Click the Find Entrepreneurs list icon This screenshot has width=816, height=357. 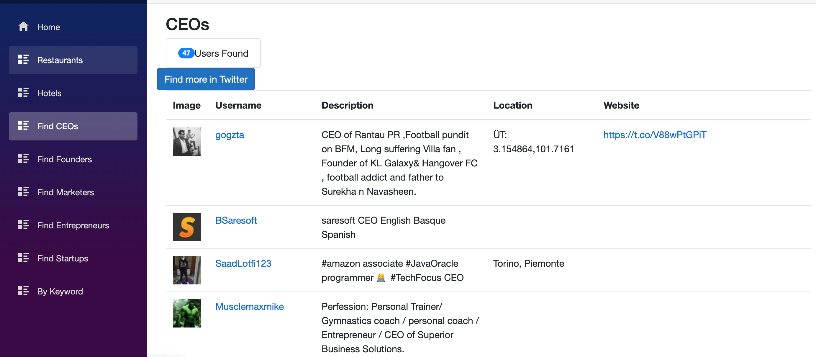pyautogui.click(x=23, y=225)
